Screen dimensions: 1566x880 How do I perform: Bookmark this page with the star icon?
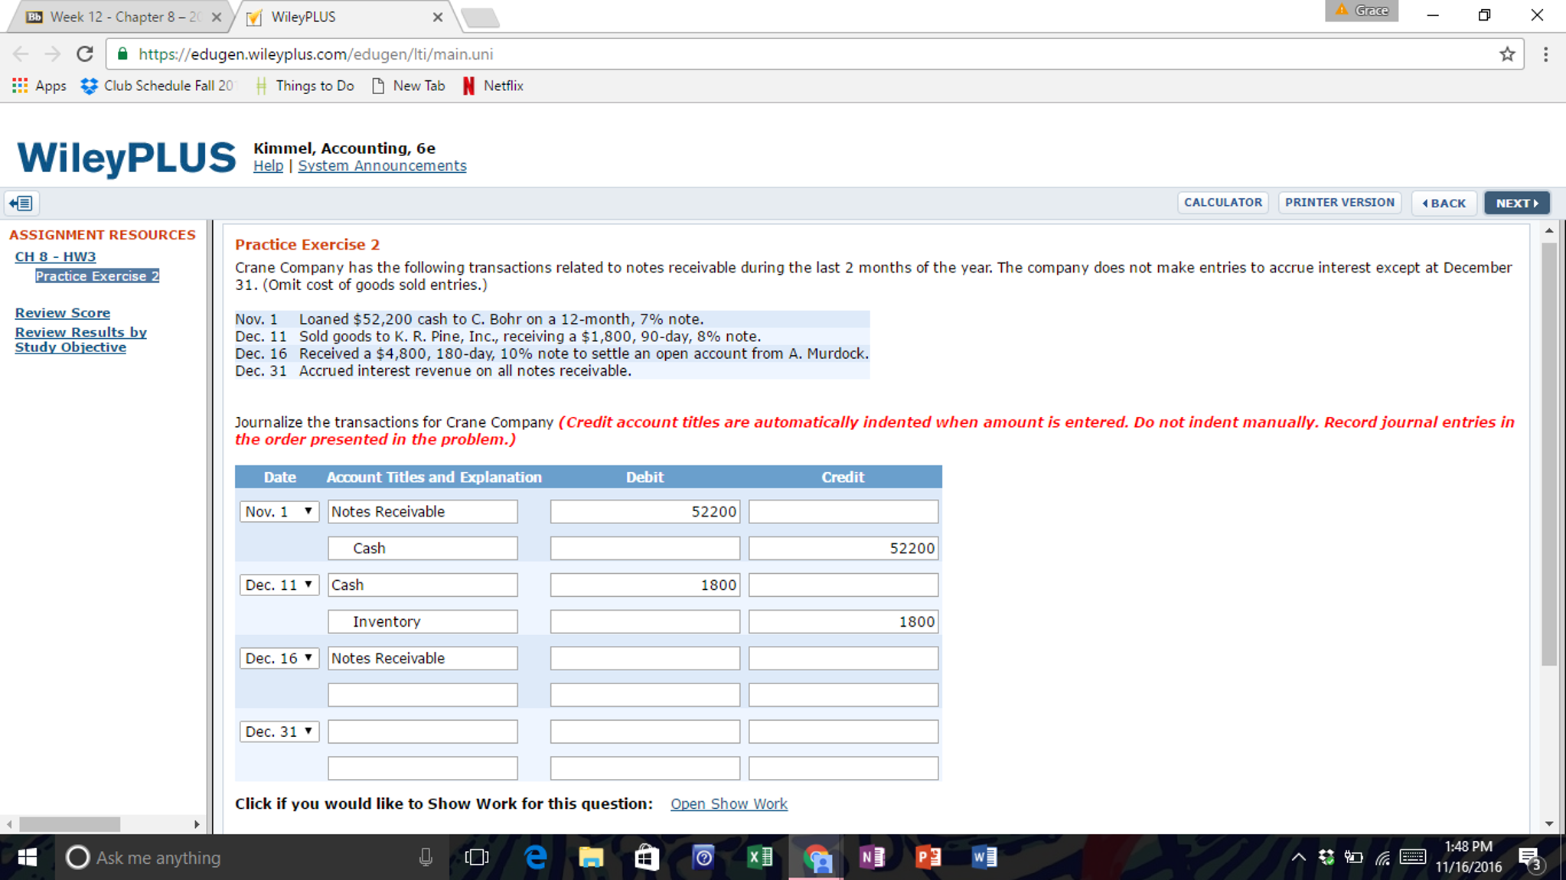(1507, 54)
